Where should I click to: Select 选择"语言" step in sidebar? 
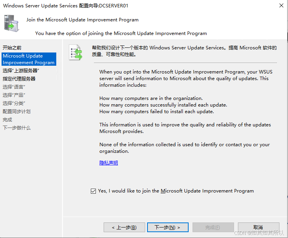click(14, 87)
